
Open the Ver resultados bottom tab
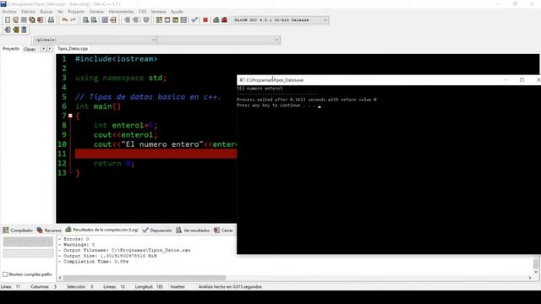[193, 231]
